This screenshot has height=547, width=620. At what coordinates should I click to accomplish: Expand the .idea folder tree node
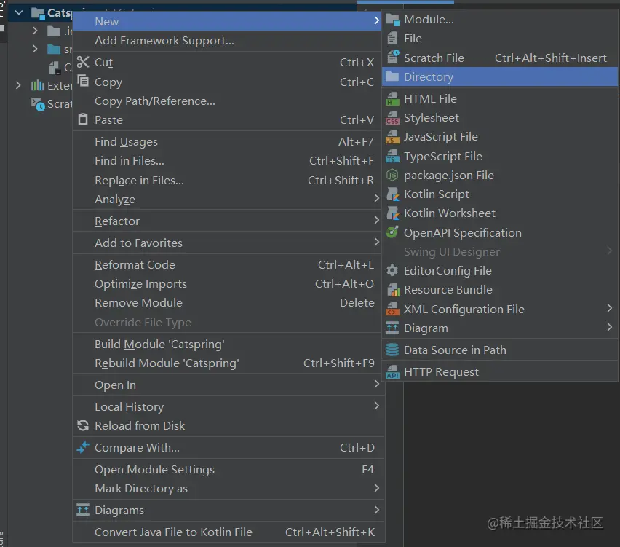35,31
